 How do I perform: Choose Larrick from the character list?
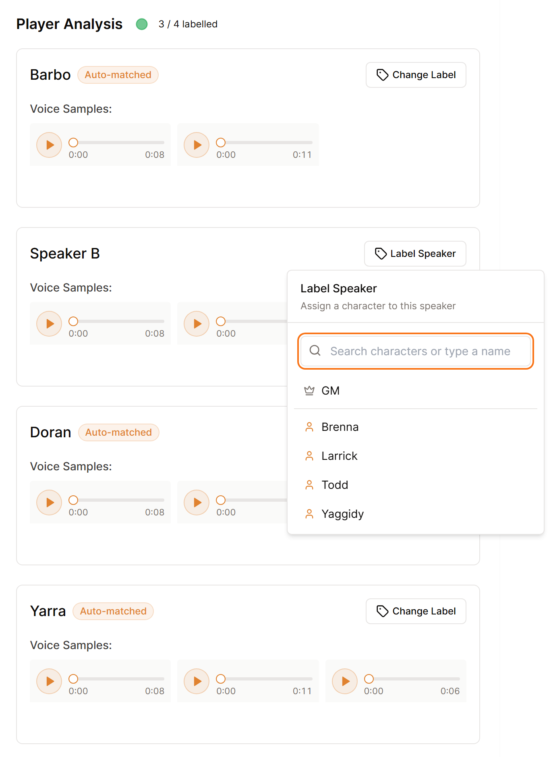pos(416,456)
